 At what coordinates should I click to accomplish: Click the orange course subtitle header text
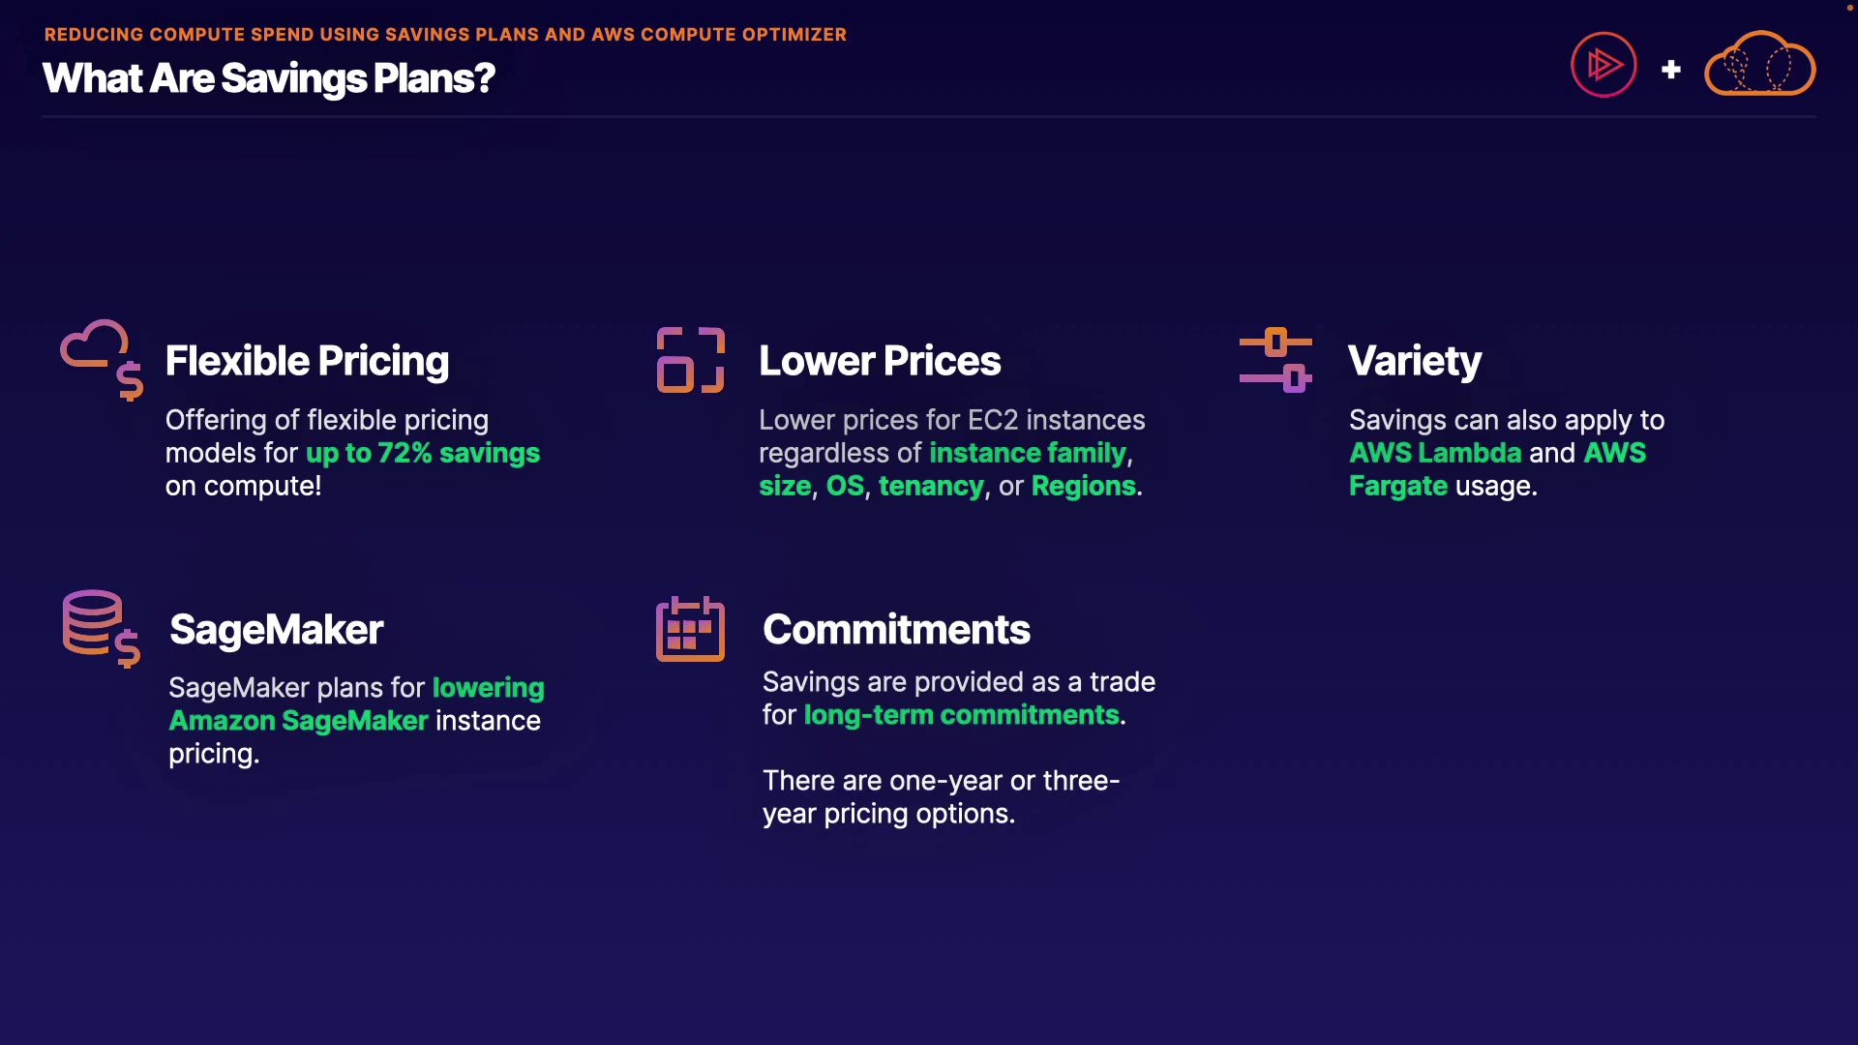pyautogui.click(x=445, y=35)
